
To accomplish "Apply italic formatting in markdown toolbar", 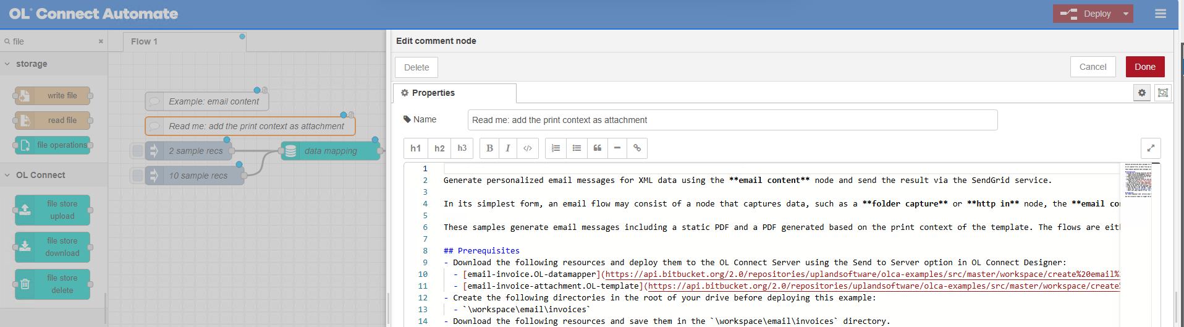I will tap(508, 148).
